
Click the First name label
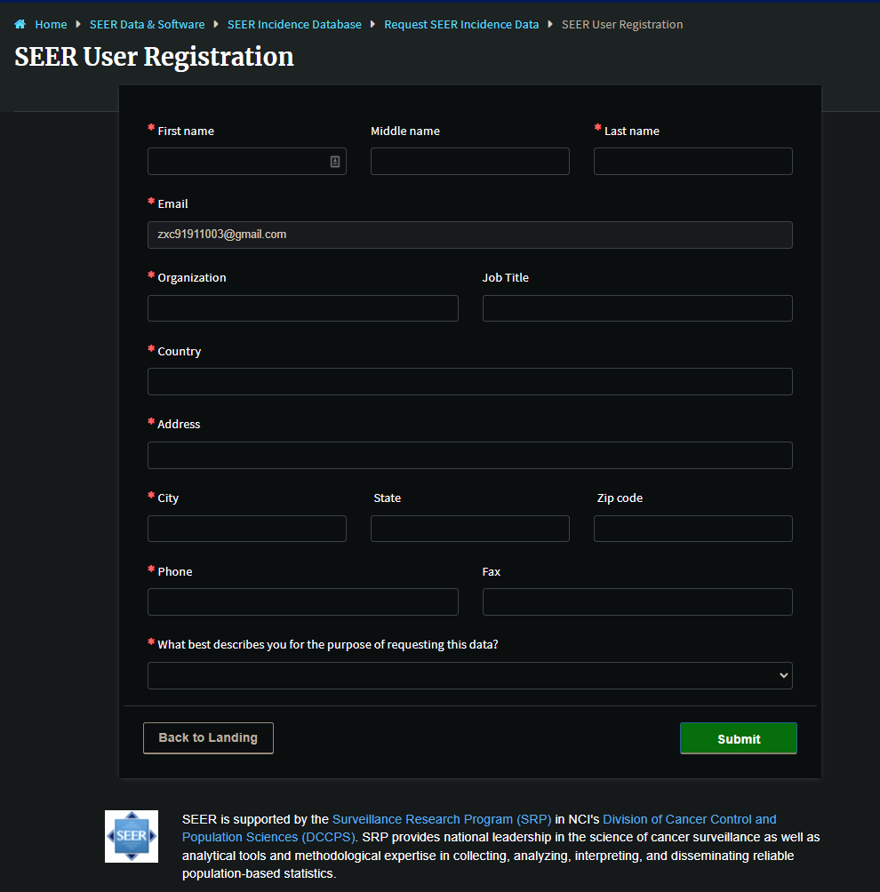point(186,131)
